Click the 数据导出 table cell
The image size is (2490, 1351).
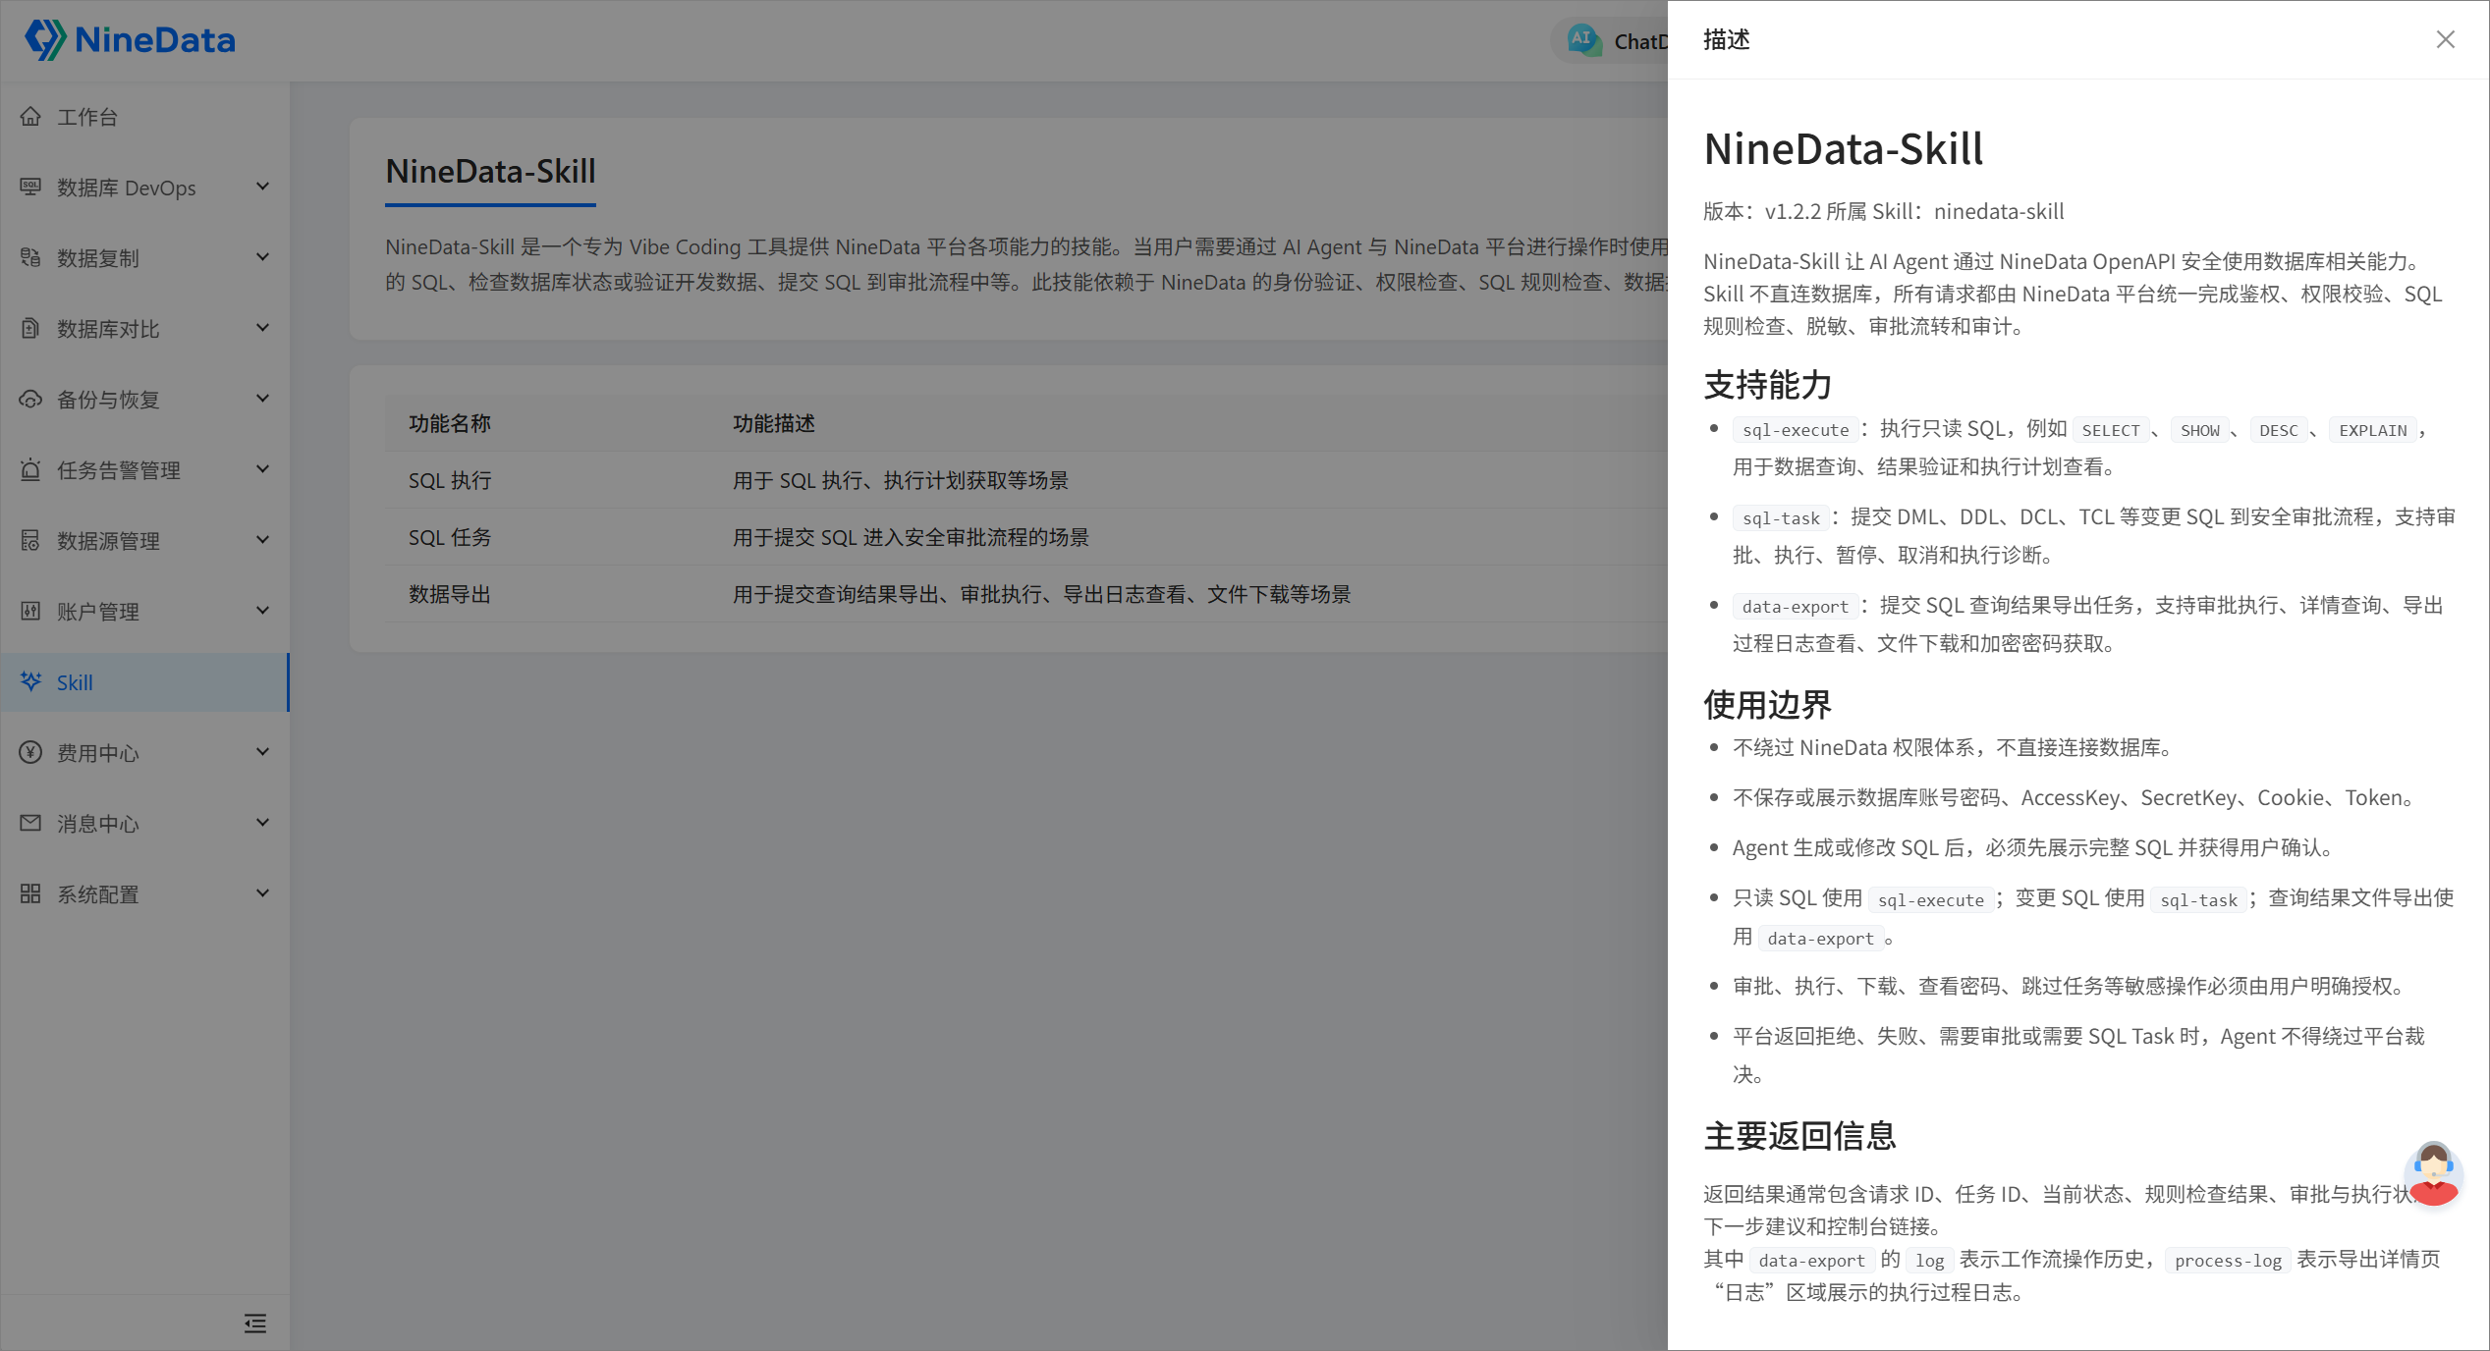(450, 594)
